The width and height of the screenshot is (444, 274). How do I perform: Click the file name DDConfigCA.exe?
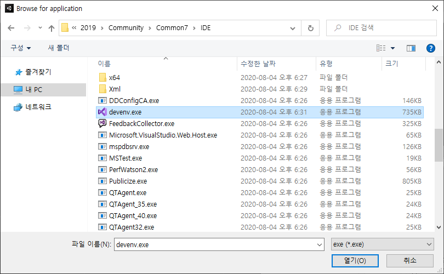(134, 101)
